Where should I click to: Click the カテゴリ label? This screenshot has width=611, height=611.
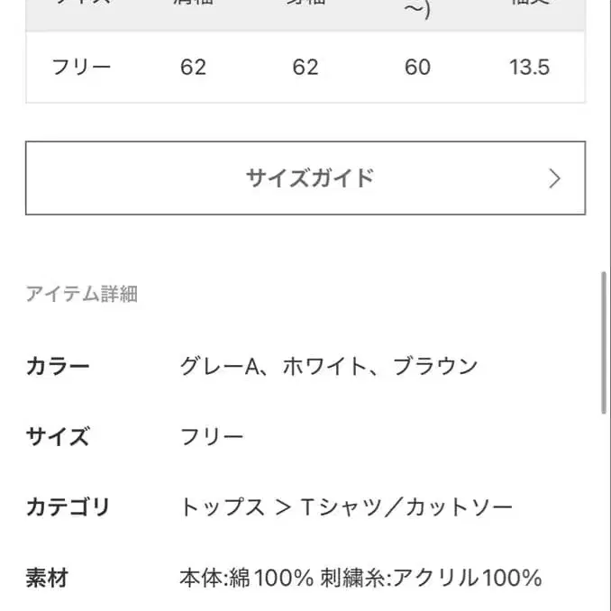tap(68, 507)
